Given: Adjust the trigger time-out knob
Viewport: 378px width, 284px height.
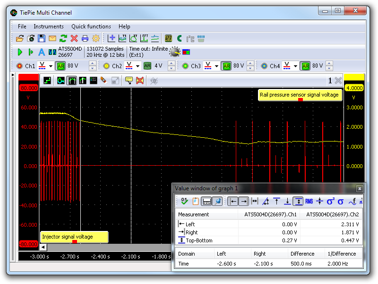Looking at the screenshot, I should click(x=175, y=52).
